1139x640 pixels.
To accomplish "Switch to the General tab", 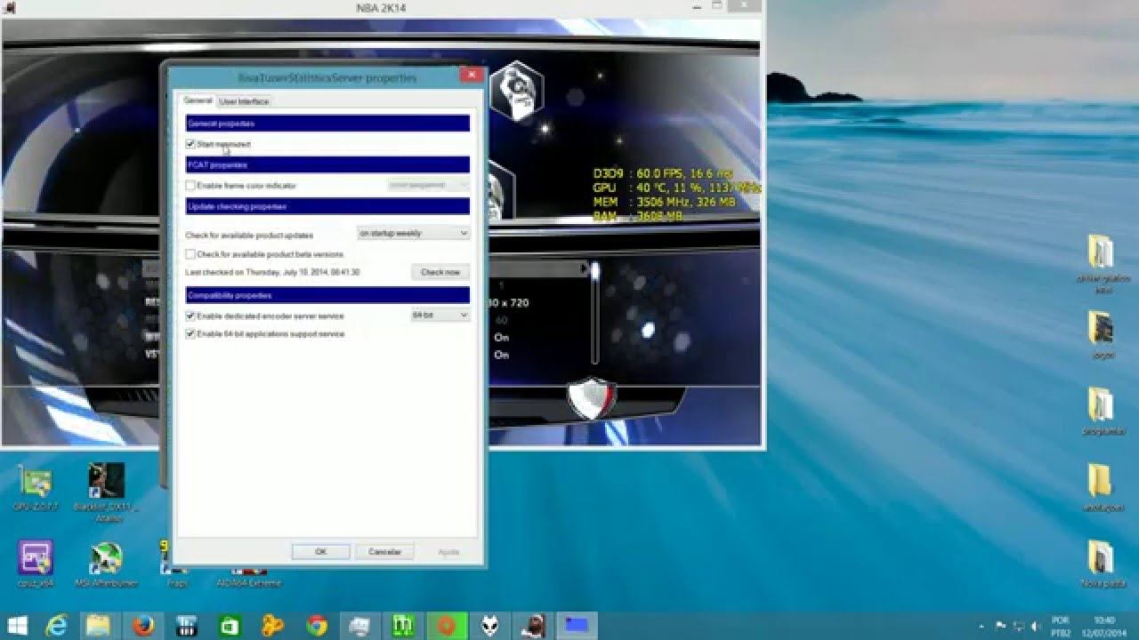I will (198, 100).
